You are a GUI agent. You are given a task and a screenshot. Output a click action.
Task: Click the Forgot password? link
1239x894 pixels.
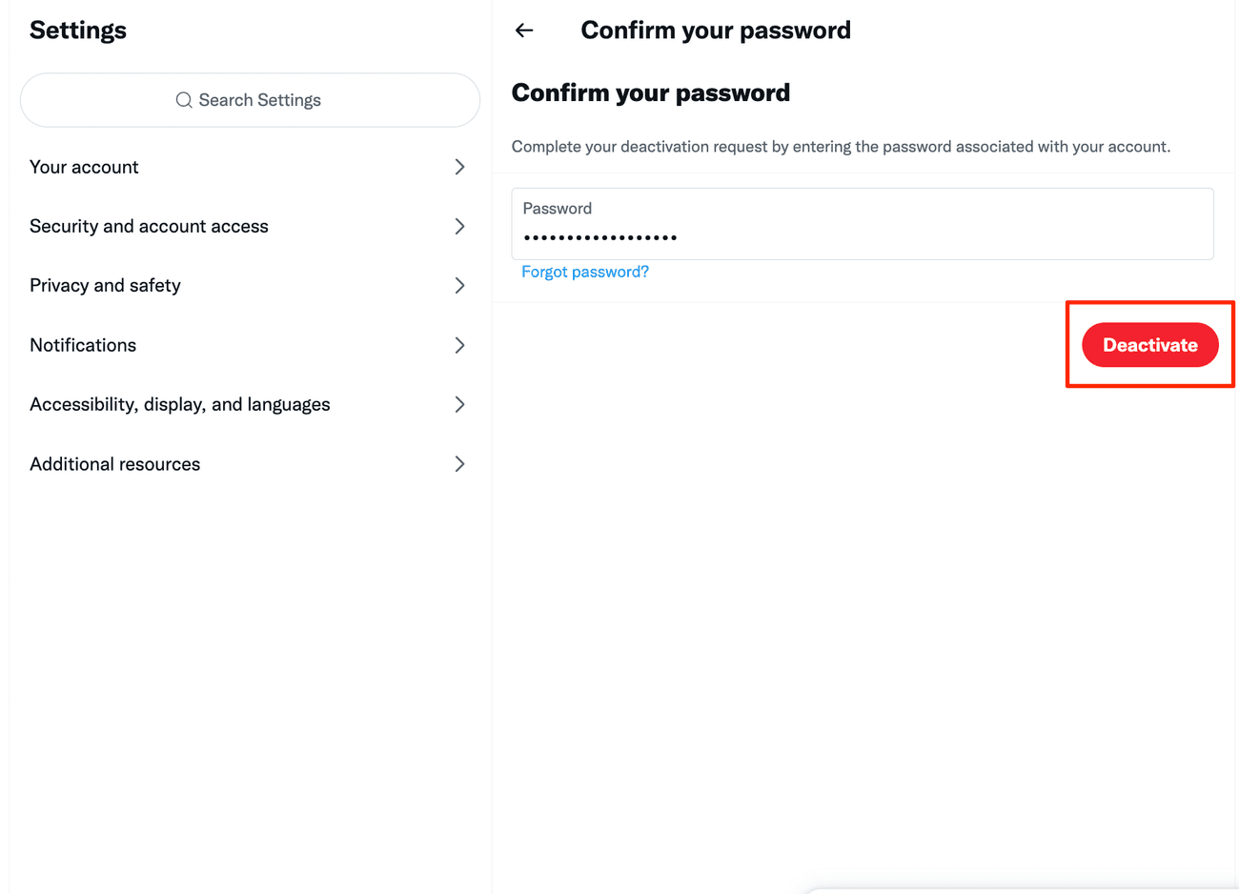pyautogui.click(x=585, y=272)
